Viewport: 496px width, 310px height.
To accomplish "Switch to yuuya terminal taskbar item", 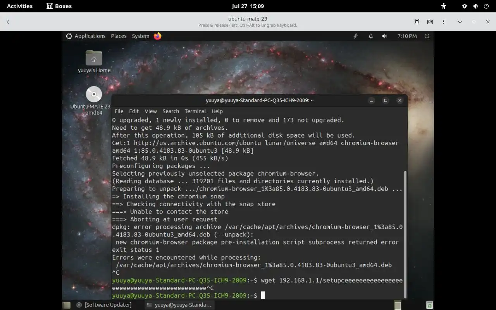I will (179, 305).
